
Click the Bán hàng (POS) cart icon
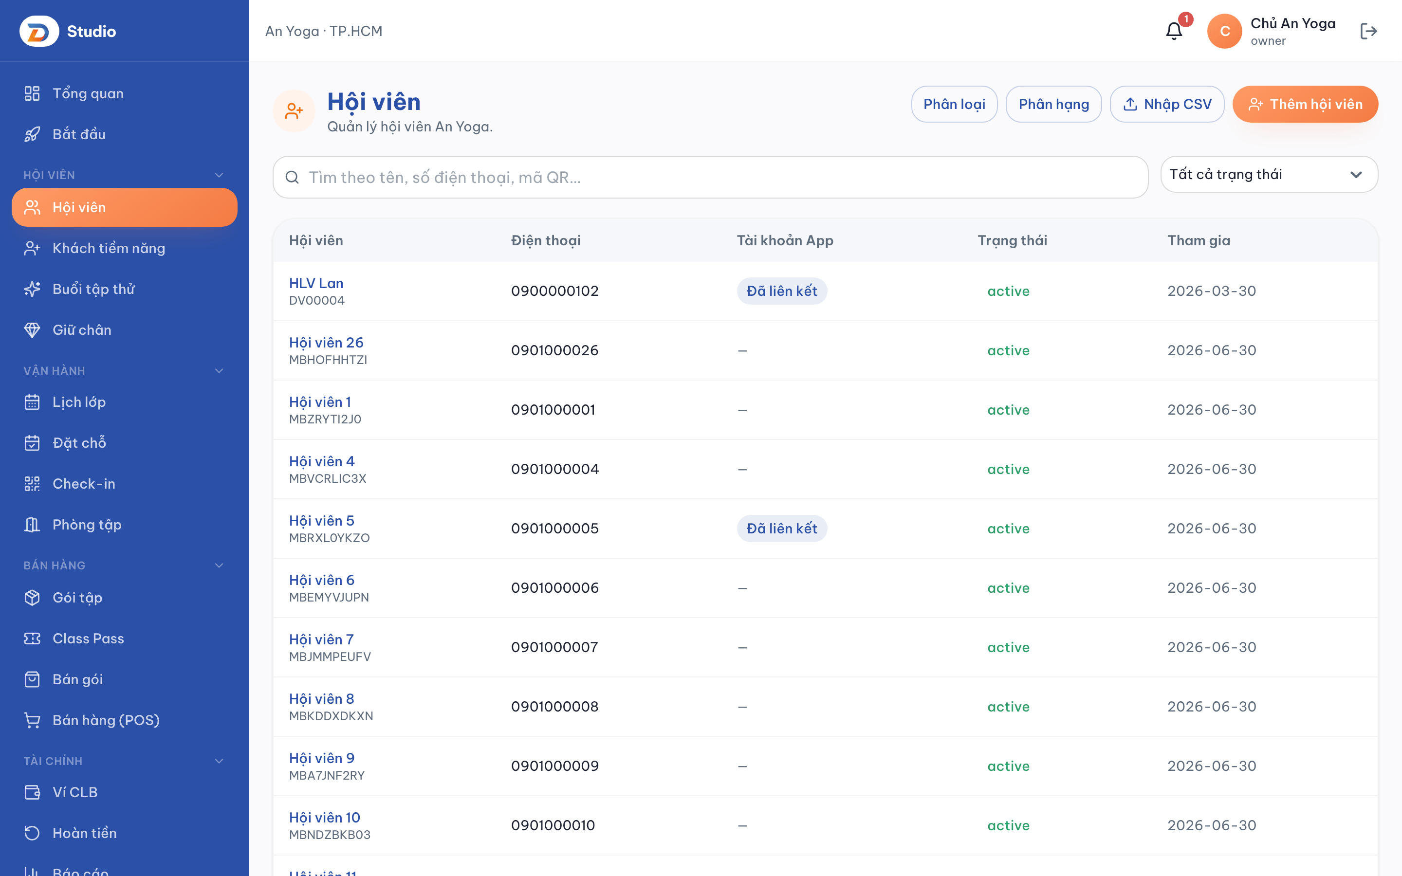33,720
